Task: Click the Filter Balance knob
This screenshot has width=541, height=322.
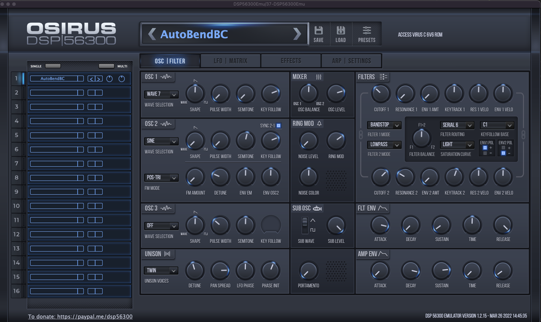Action: pyautogui.click(x=421, y=138)
